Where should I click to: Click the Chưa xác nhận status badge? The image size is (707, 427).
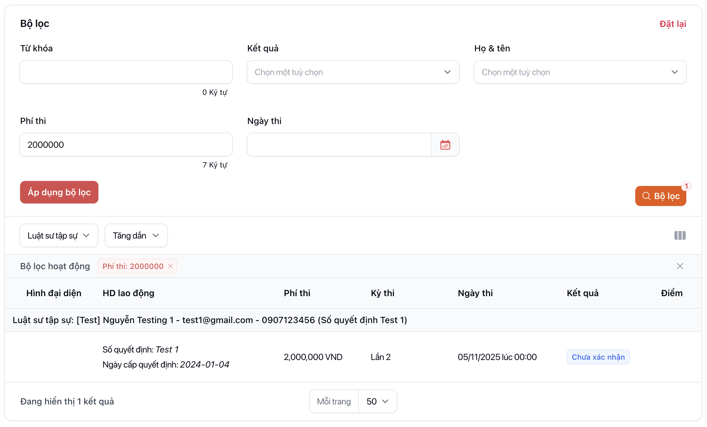click(598, 357)
